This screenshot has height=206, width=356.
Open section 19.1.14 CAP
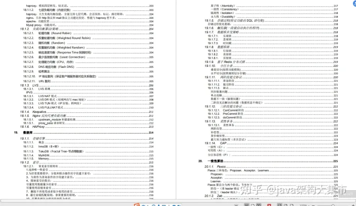[271, 143]
